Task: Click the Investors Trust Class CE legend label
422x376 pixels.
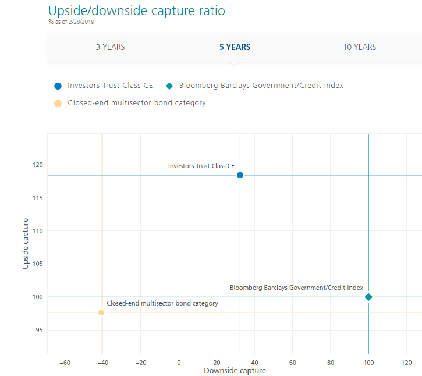Action: (x=110, y=86)
